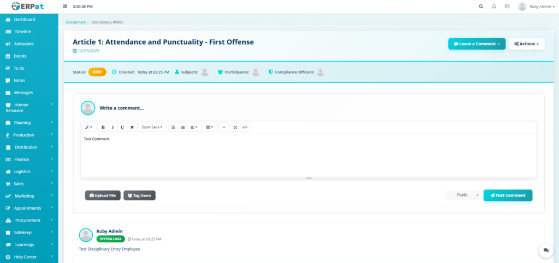Open the Public visibility dropdown
Screen dimensions: 559x263
click(463, 195)
